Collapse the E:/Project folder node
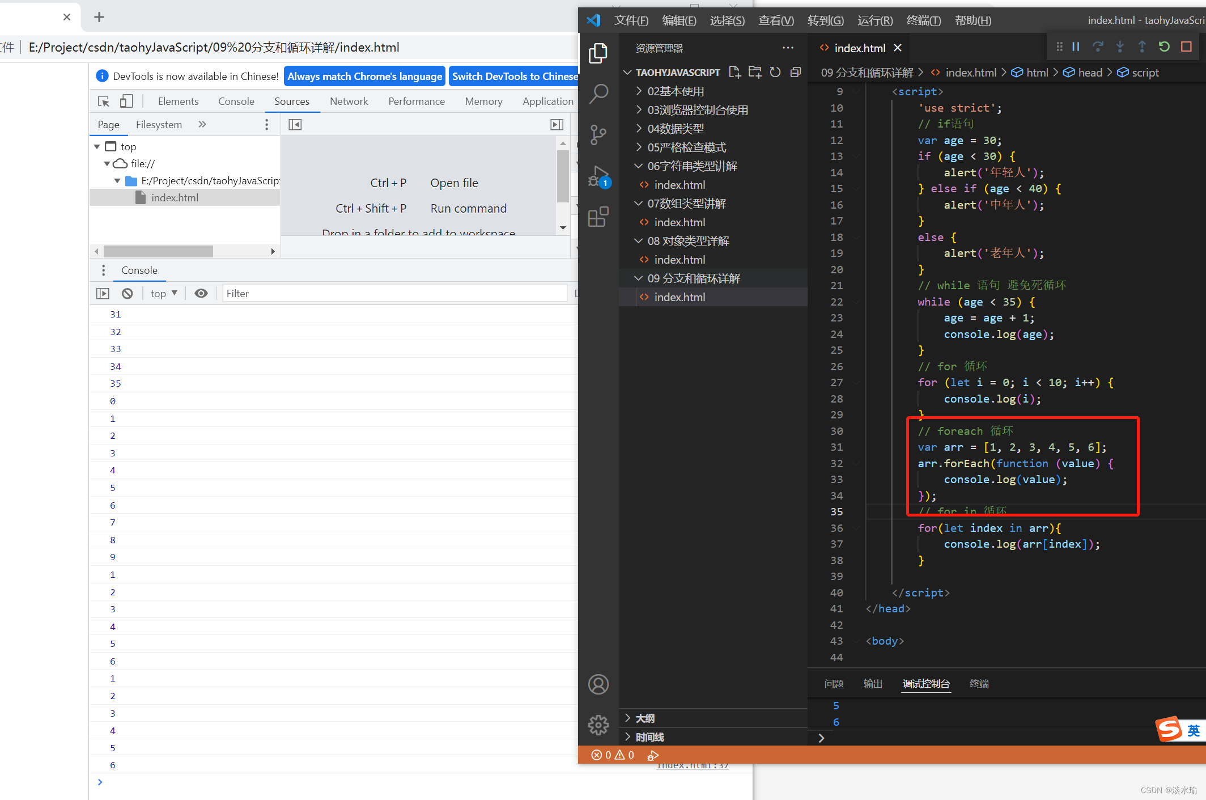This screenshot has height=800, width=1206. [117, 181]
